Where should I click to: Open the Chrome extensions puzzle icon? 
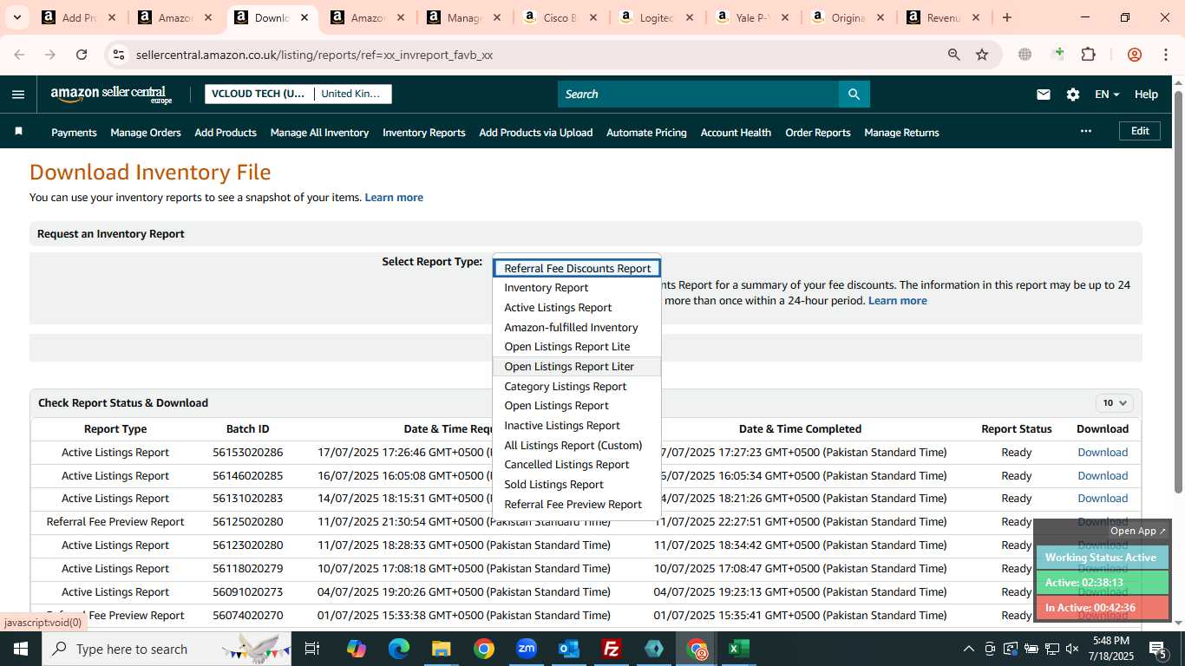pos(1088,55)
